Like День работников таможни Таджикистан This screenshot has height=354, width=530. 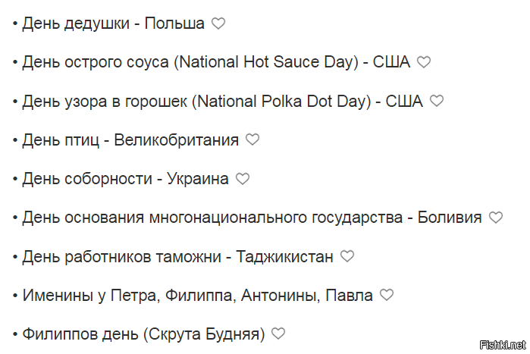point(347,256)
